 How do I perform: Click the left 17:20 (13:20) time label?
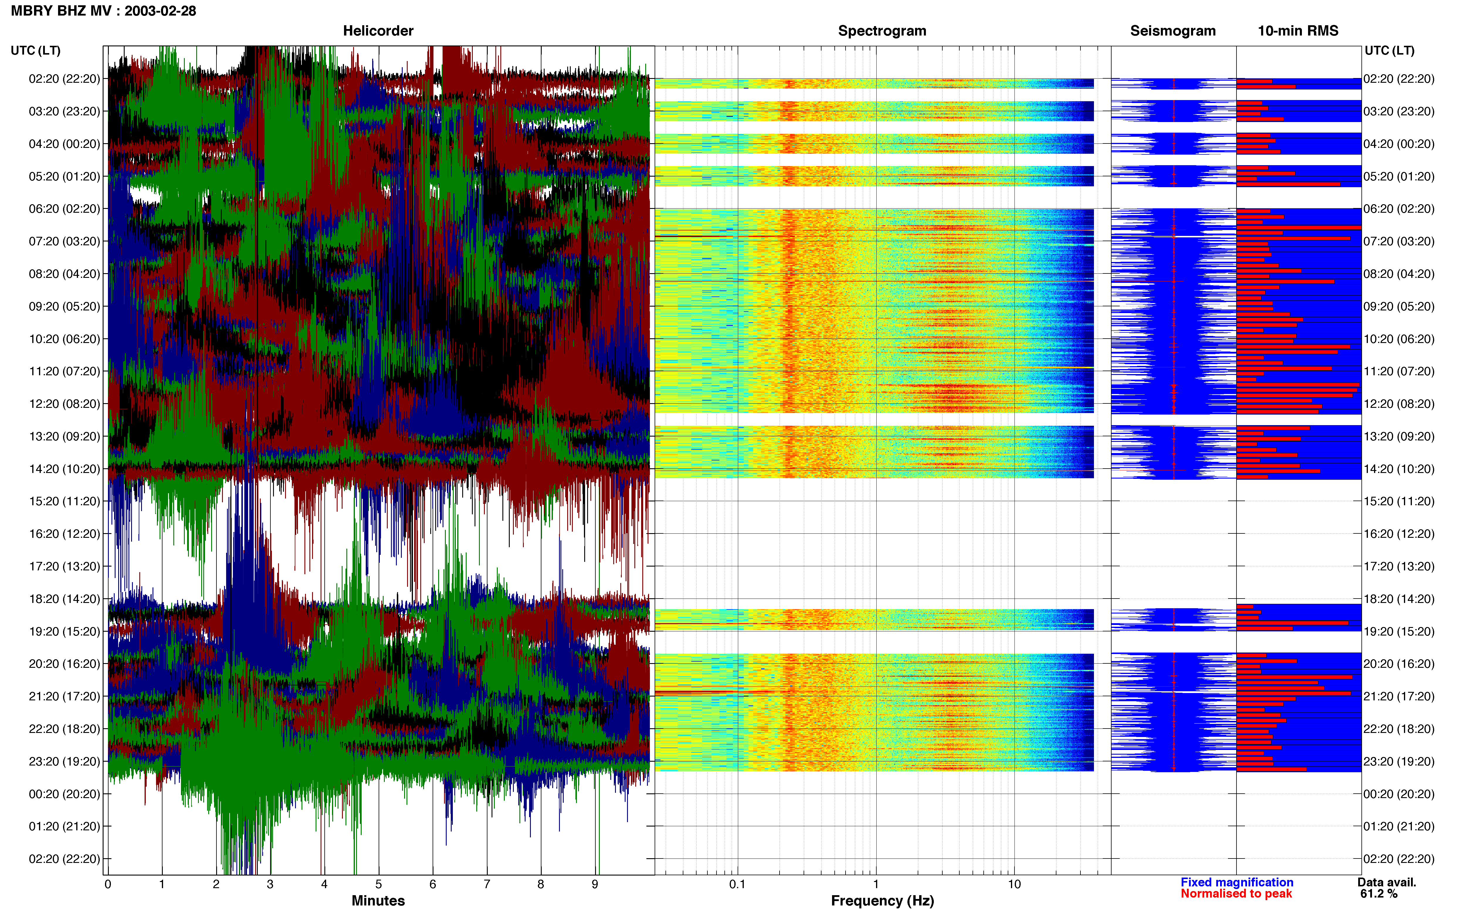(65, 567)
